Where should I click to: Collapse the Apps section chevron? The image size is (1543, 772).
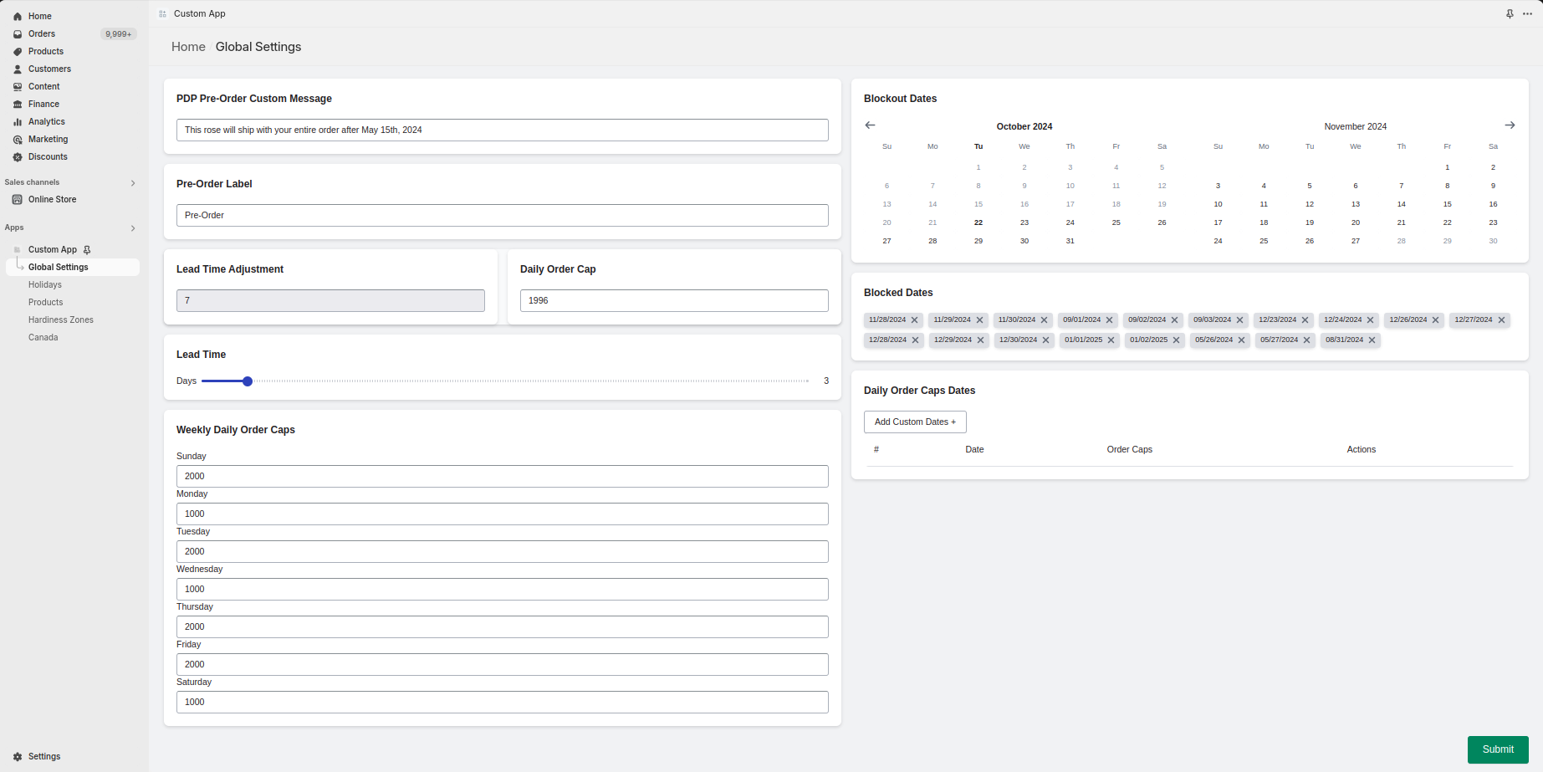[133, 228]
